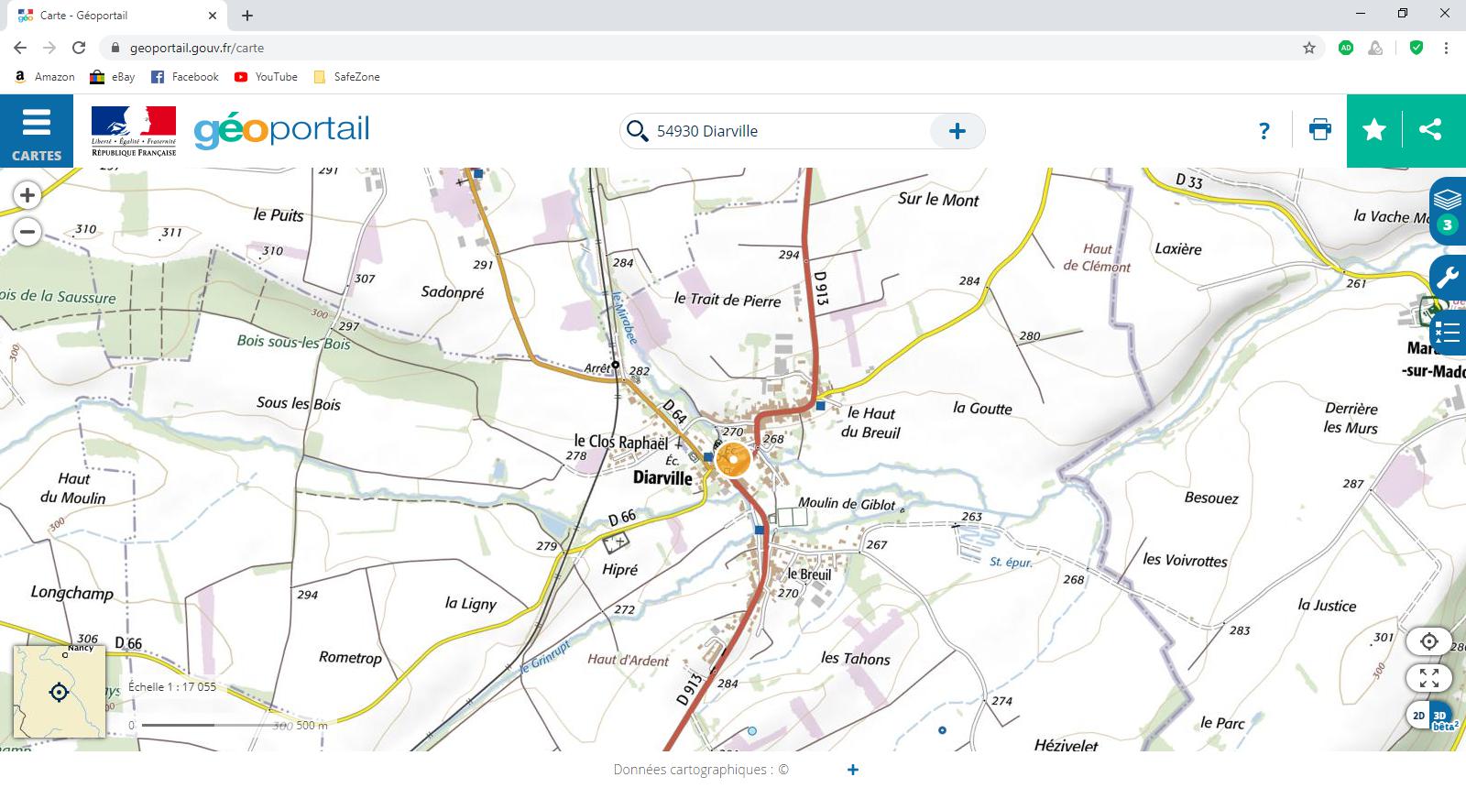1466x788 pixels.
Task: Click the Hipré map label
Action: point(619,570)
